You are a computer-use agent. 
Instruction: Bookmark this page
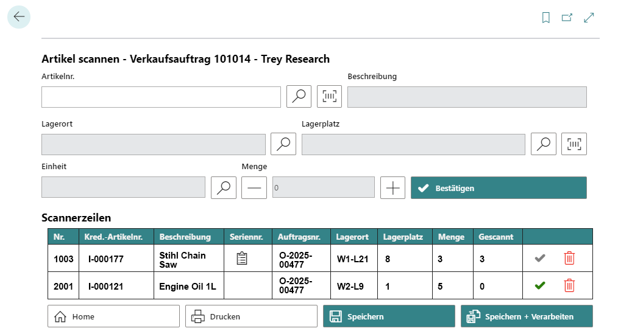(546, 17)
